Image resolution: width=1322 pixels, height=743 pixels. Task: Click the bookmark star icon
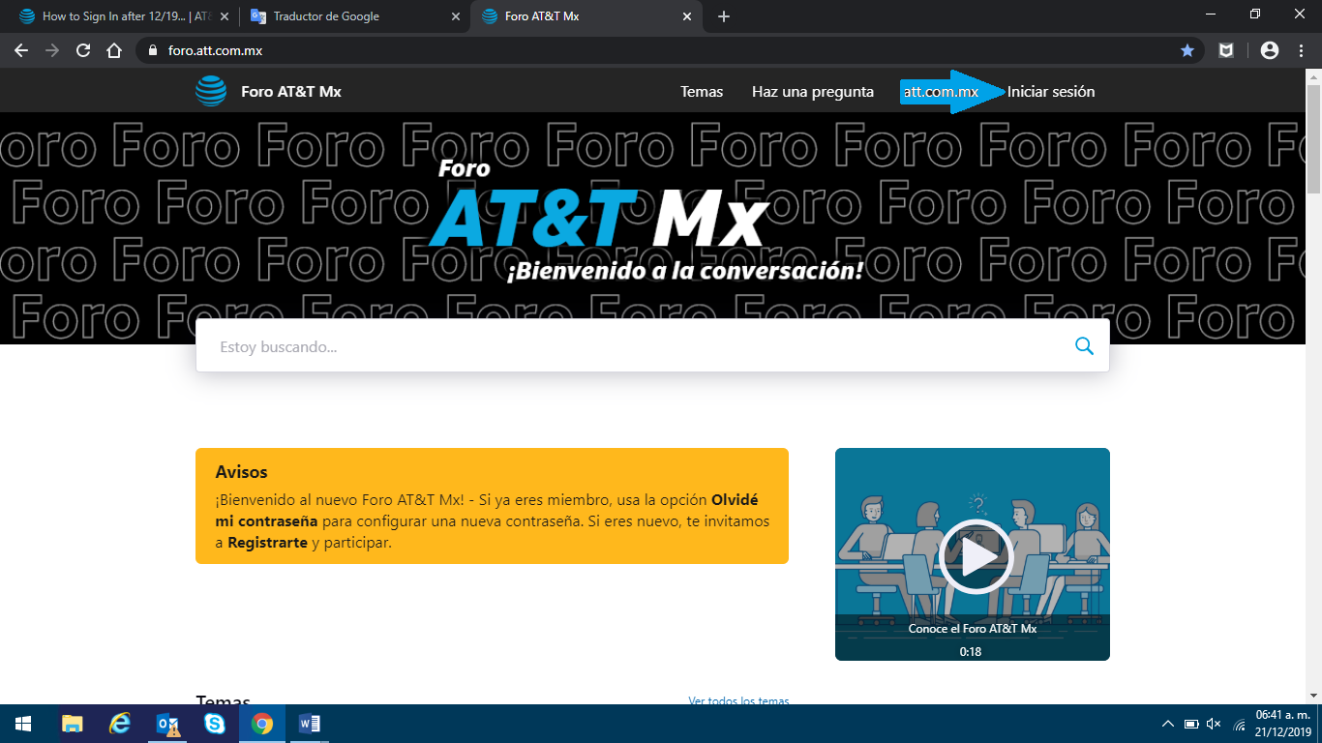(1187, 50)
